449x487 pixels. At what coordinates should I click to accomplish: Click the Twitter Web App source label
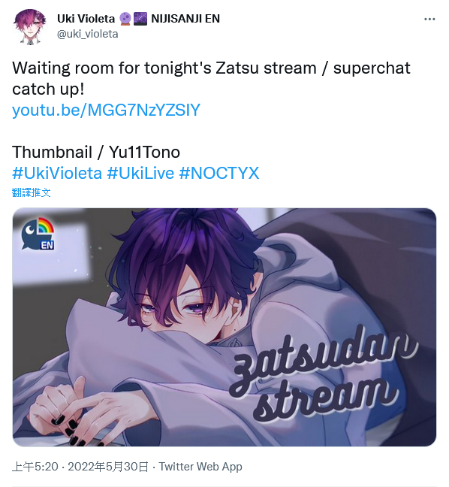tap(200, 466)
